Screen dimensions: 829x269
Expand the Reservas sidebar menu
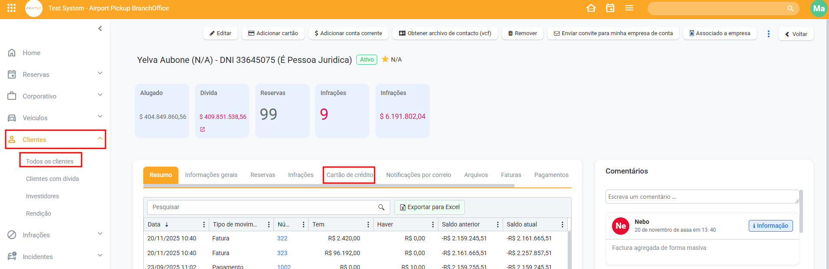click(100, 73)
